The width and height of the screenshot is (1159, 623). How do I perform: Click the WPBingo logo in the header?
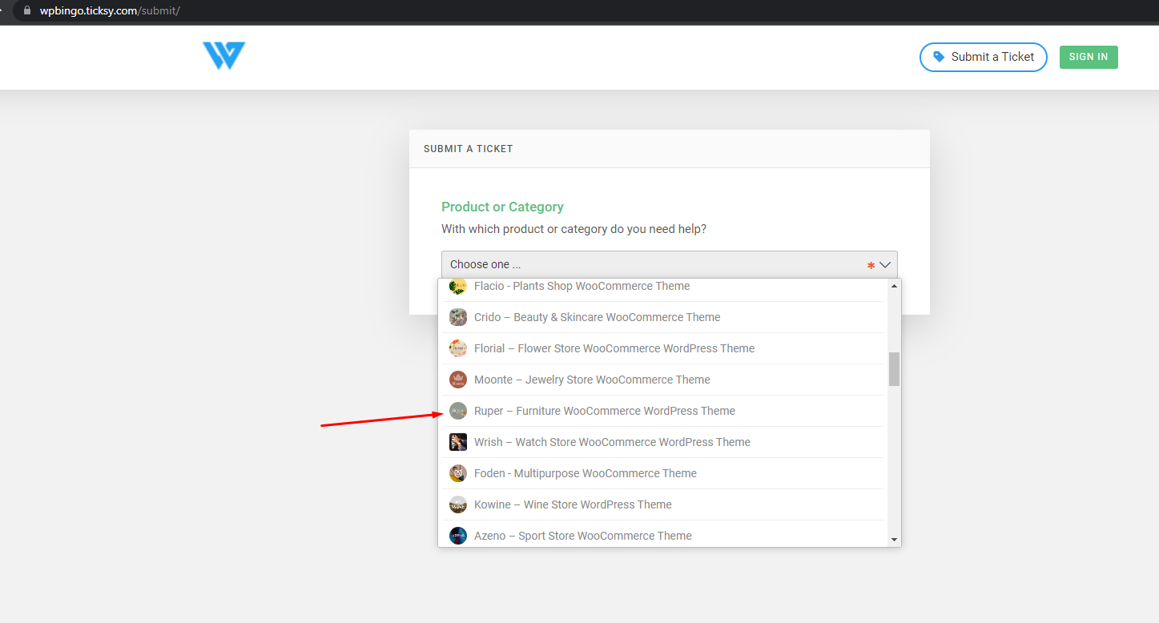tap(224, 56)
